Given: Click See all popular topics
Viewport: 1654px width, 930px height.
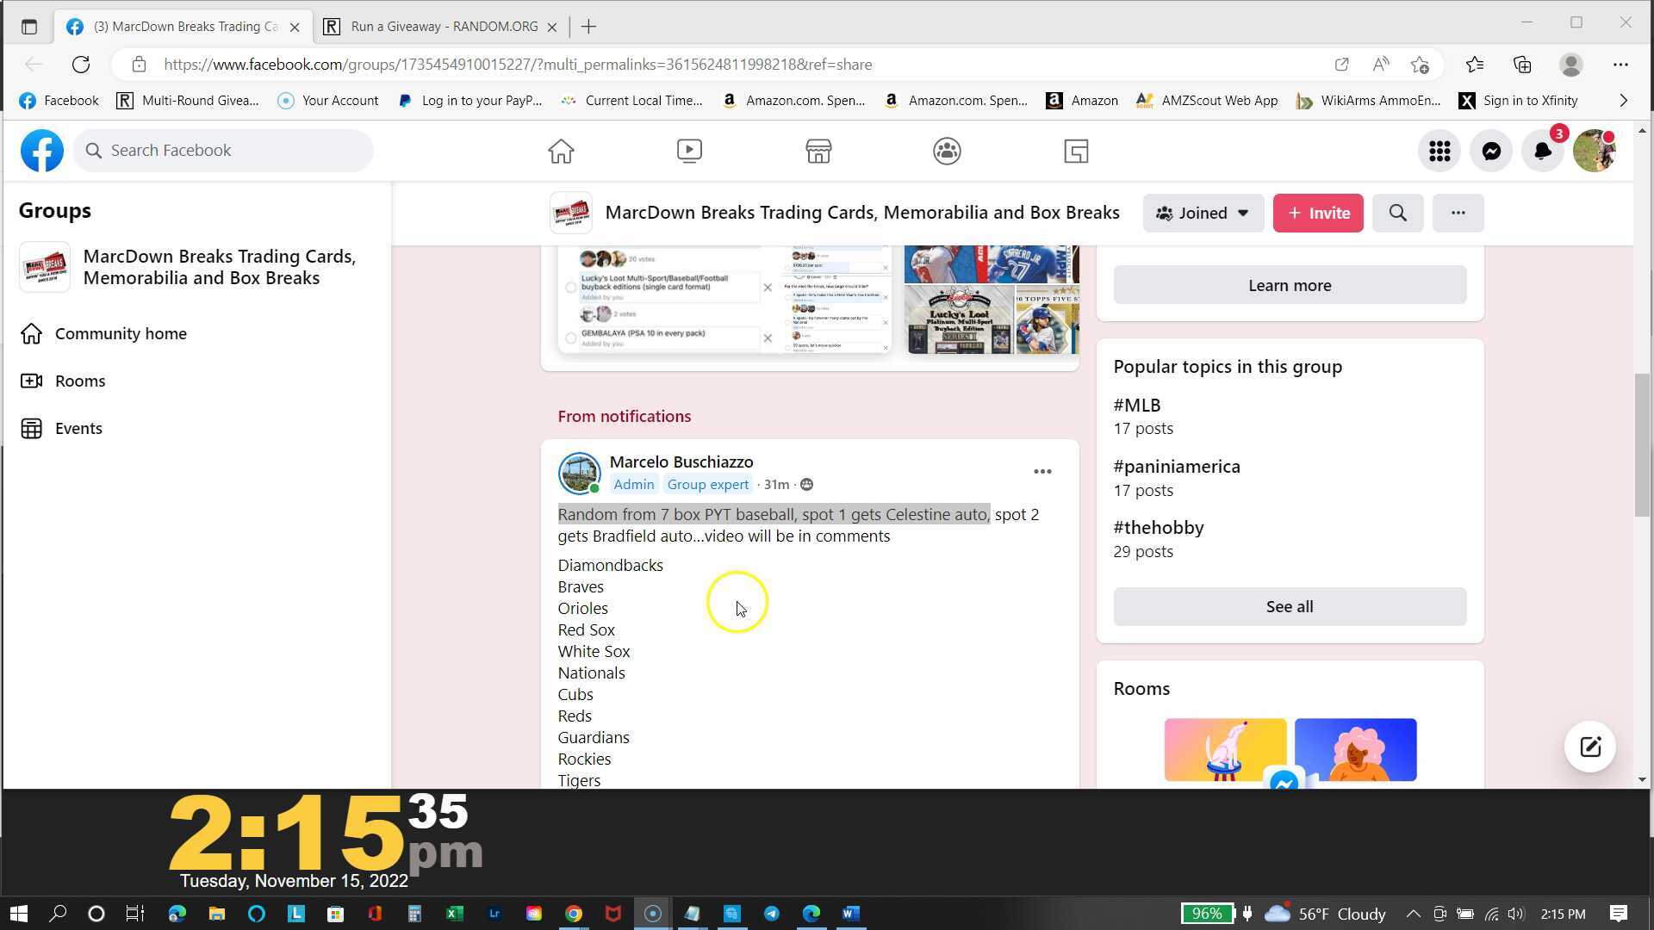Looking at the screenshot, I should (x=1289, y=606).
